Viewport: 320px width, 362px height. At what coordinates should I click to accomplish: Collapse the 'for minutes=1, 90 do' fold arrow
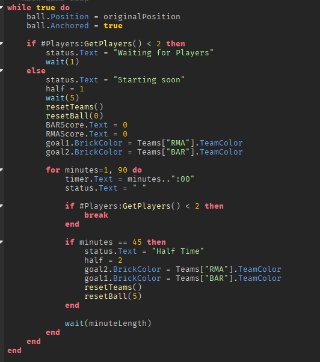click(1, 170)
